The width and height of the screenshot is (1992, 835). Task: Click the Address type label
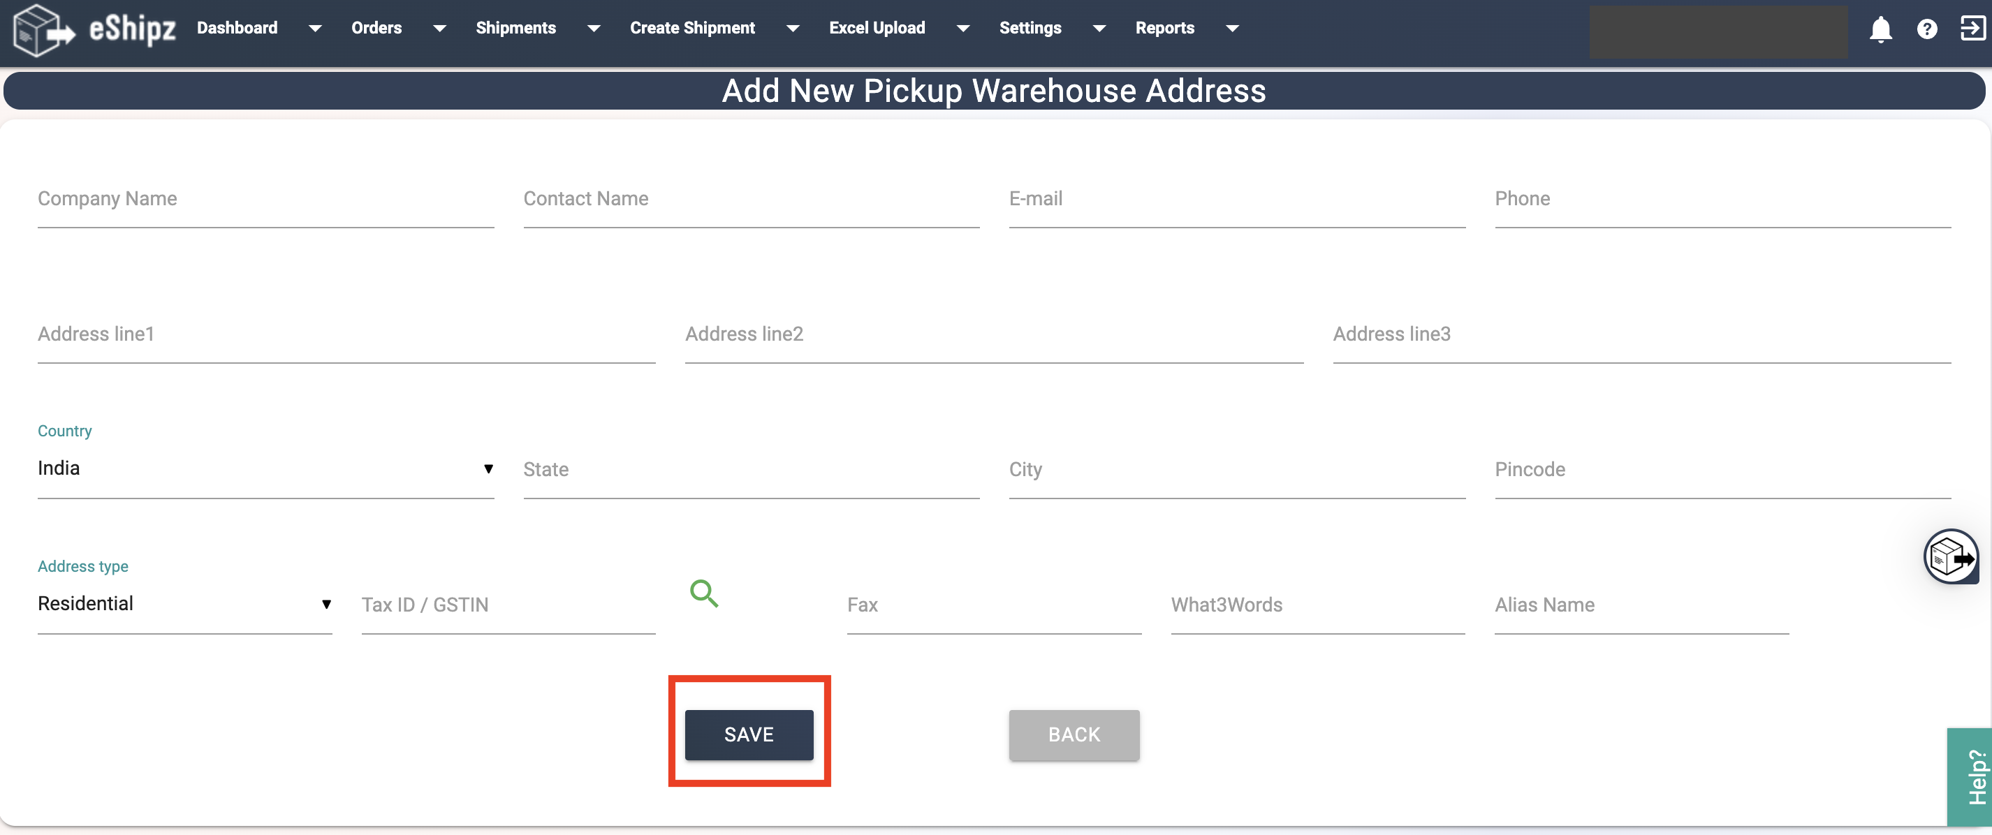82,566
